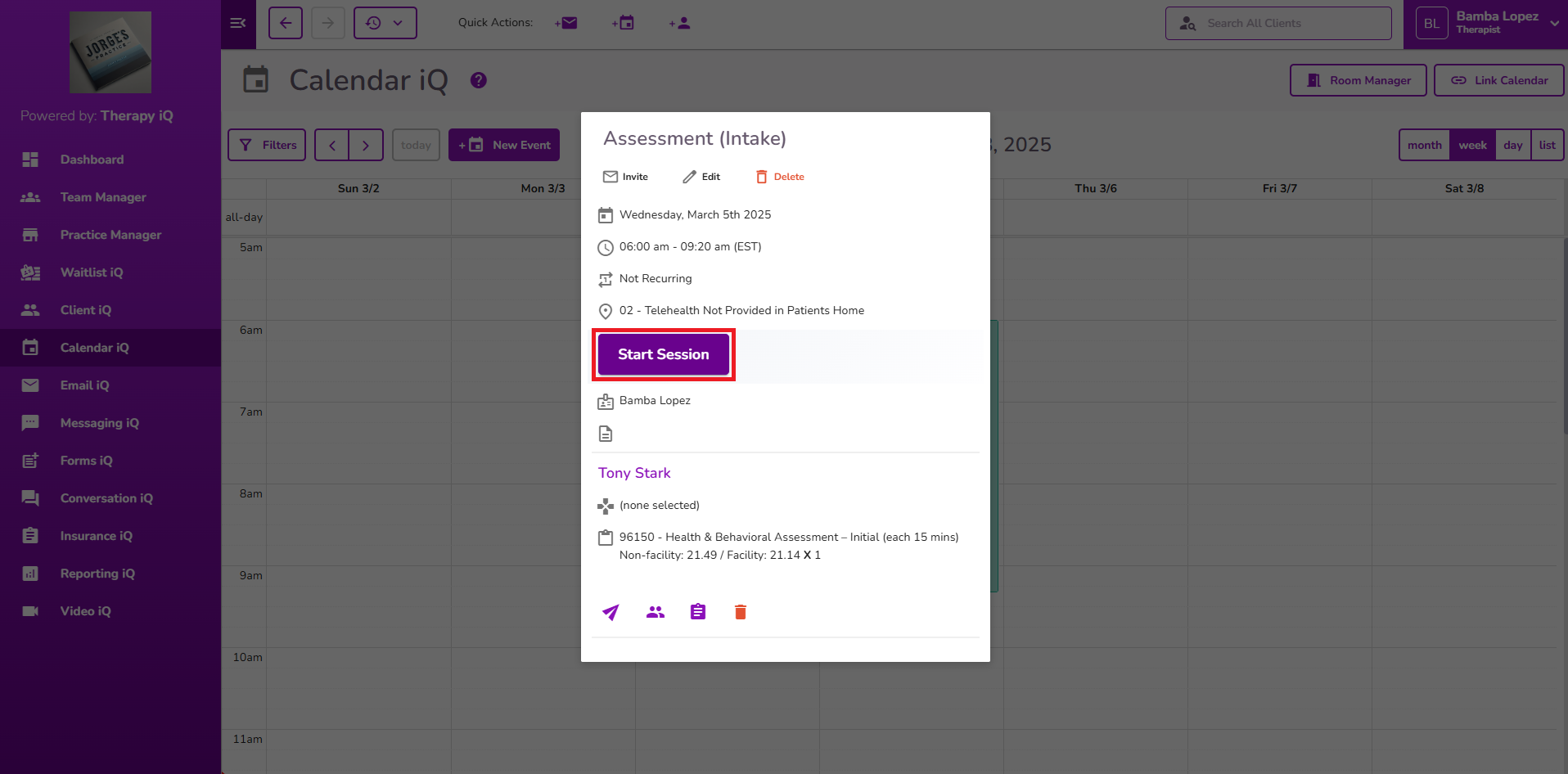Click the people group icon in popup
This screenshot has height=774, width=1568.
[x=656, y=612]
